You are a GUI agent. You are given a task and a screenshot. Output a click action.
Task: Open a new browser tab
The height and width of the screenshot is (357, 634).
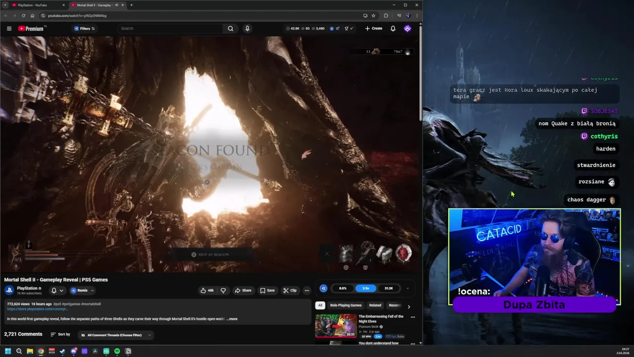tap(131, 5)
